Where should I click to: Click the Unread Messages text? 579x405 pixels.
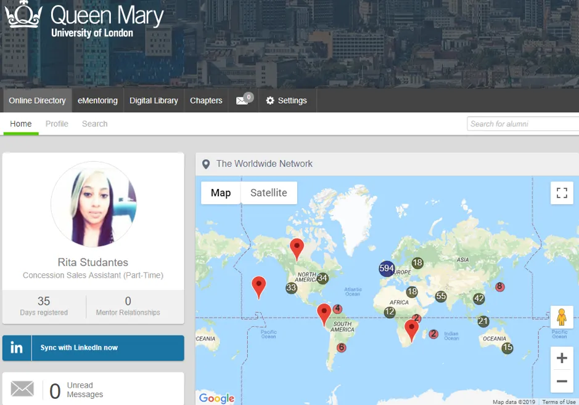tap(85, 390)
